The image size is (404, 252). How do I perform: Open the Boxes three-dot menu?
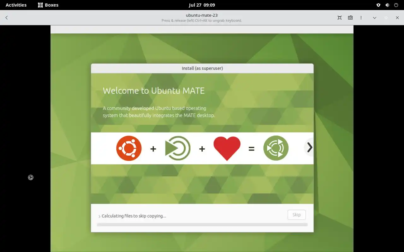pos(361,18)
